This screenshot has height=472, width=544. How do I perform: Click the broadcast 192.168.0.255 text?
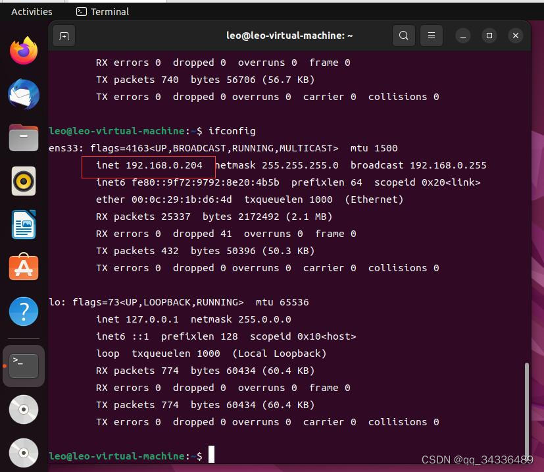(418, 165)
